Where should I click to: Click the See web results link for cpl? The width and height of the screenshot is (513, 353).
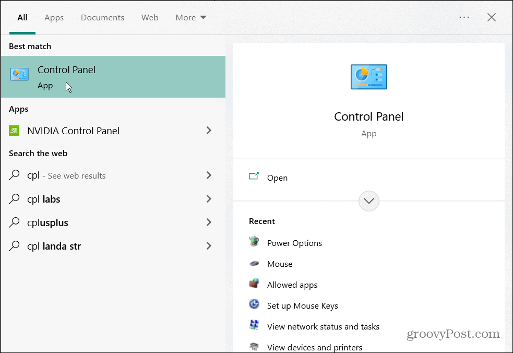click(x=76, y=175)
